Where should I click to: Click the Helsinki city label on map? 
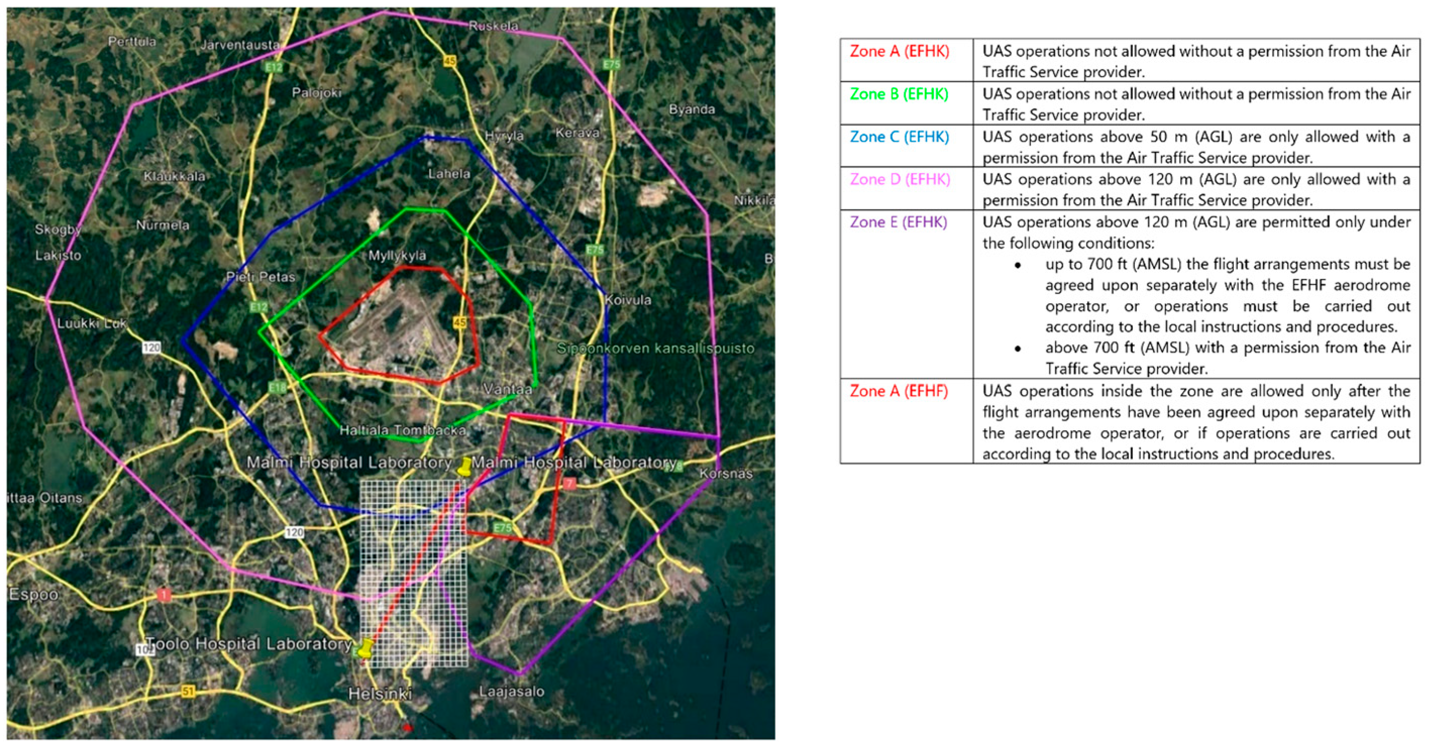tap(380, 694)
